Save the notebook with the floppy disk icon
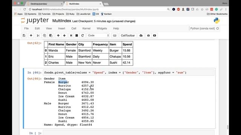241x135 pixels. coord(24,36)
